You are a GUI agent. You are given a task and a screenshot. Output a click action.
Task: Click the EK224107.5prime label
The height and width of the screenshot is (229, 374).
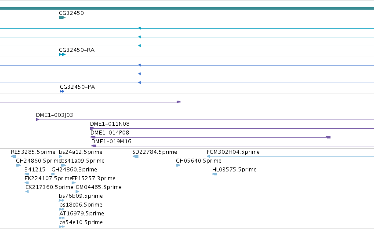(x=48, y=178)
